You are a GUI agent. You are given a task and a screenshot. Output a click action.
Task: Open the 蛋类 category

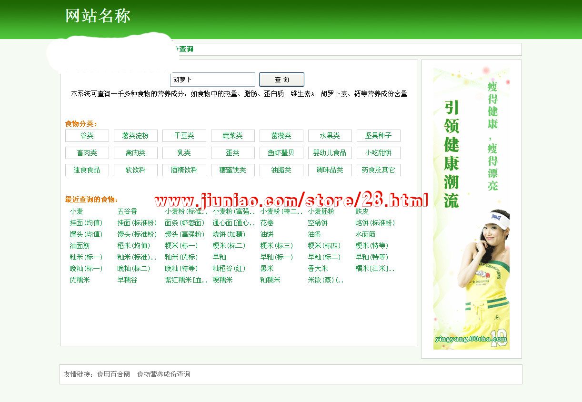coord(233,153)
